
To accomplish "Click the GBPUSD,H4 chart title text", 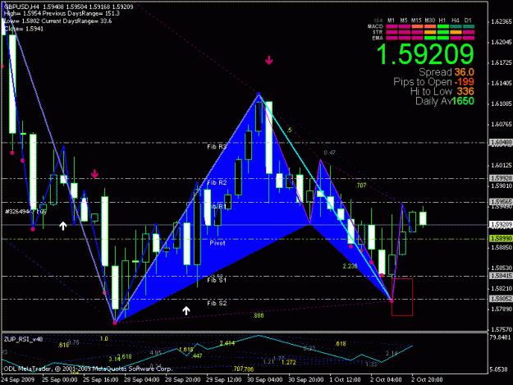I will [x=21, y=7].
